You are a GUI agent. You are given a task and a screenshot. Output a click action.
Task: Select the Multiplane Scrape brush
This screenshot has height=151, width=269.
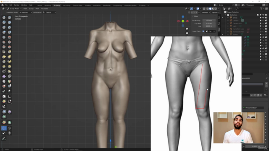(x=9, y=47)
